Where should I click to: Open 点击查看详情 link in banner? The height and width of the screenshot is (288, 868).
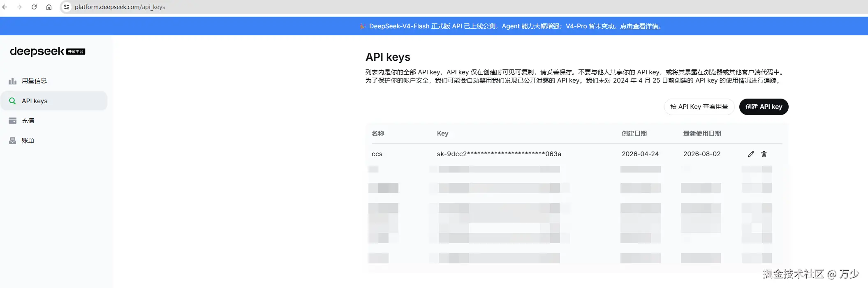[639, 26]
